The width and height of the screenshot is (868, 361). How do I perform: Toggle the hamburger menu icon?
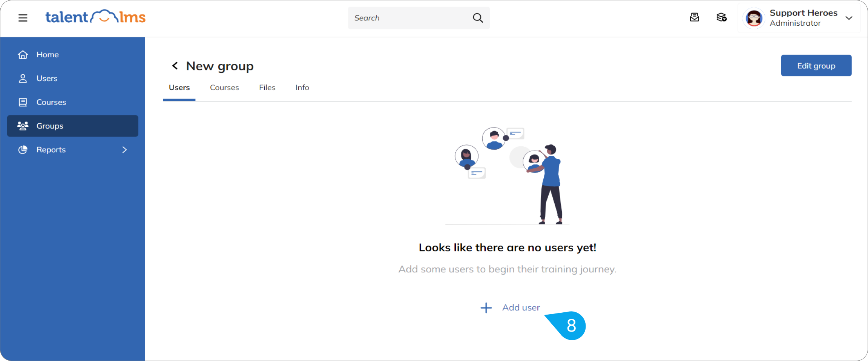click(x=23, y=18)
